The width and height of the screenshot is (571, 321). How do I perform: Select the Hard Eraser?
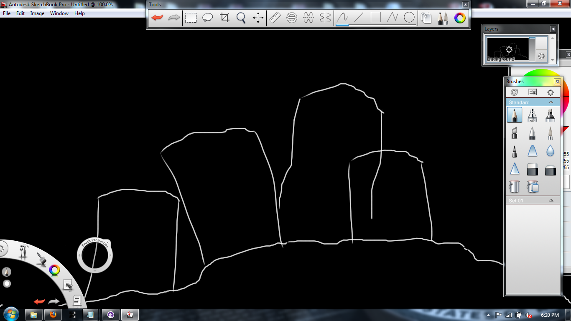click(x=533, y=169)
